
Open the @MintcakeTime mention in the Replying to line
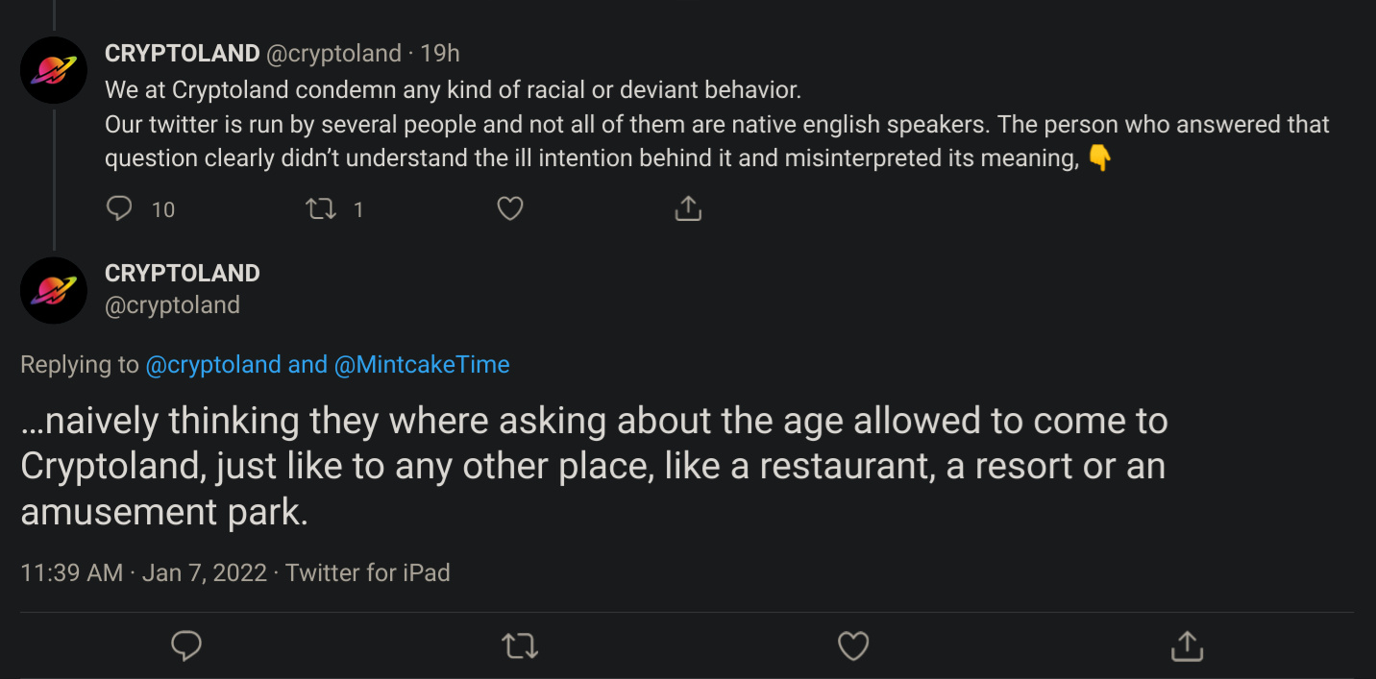click(422, 365)
